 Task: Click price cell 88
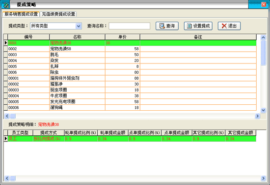point(123,78)
